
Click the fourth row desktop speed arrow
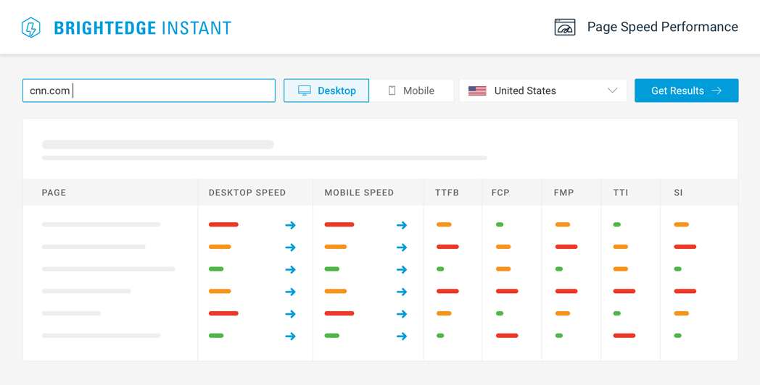(x=290, y=292)
